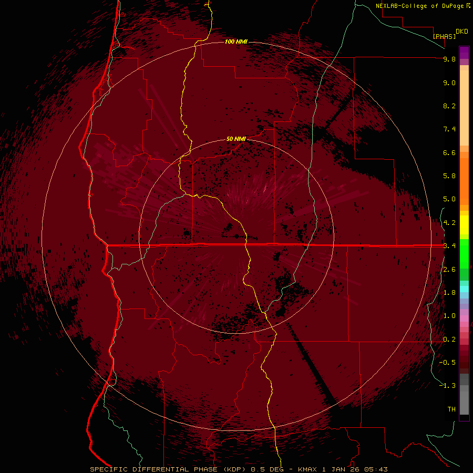Image resolution: width=473 pixels, height=473 pixels.
Task: Click the 1 JAN 26 05:43 timestamp
Action: (x=355, y=469)
